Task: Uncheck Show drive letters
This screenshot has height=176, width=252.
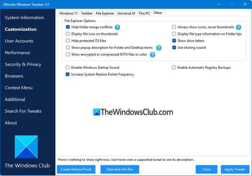Action: (174, 41)
